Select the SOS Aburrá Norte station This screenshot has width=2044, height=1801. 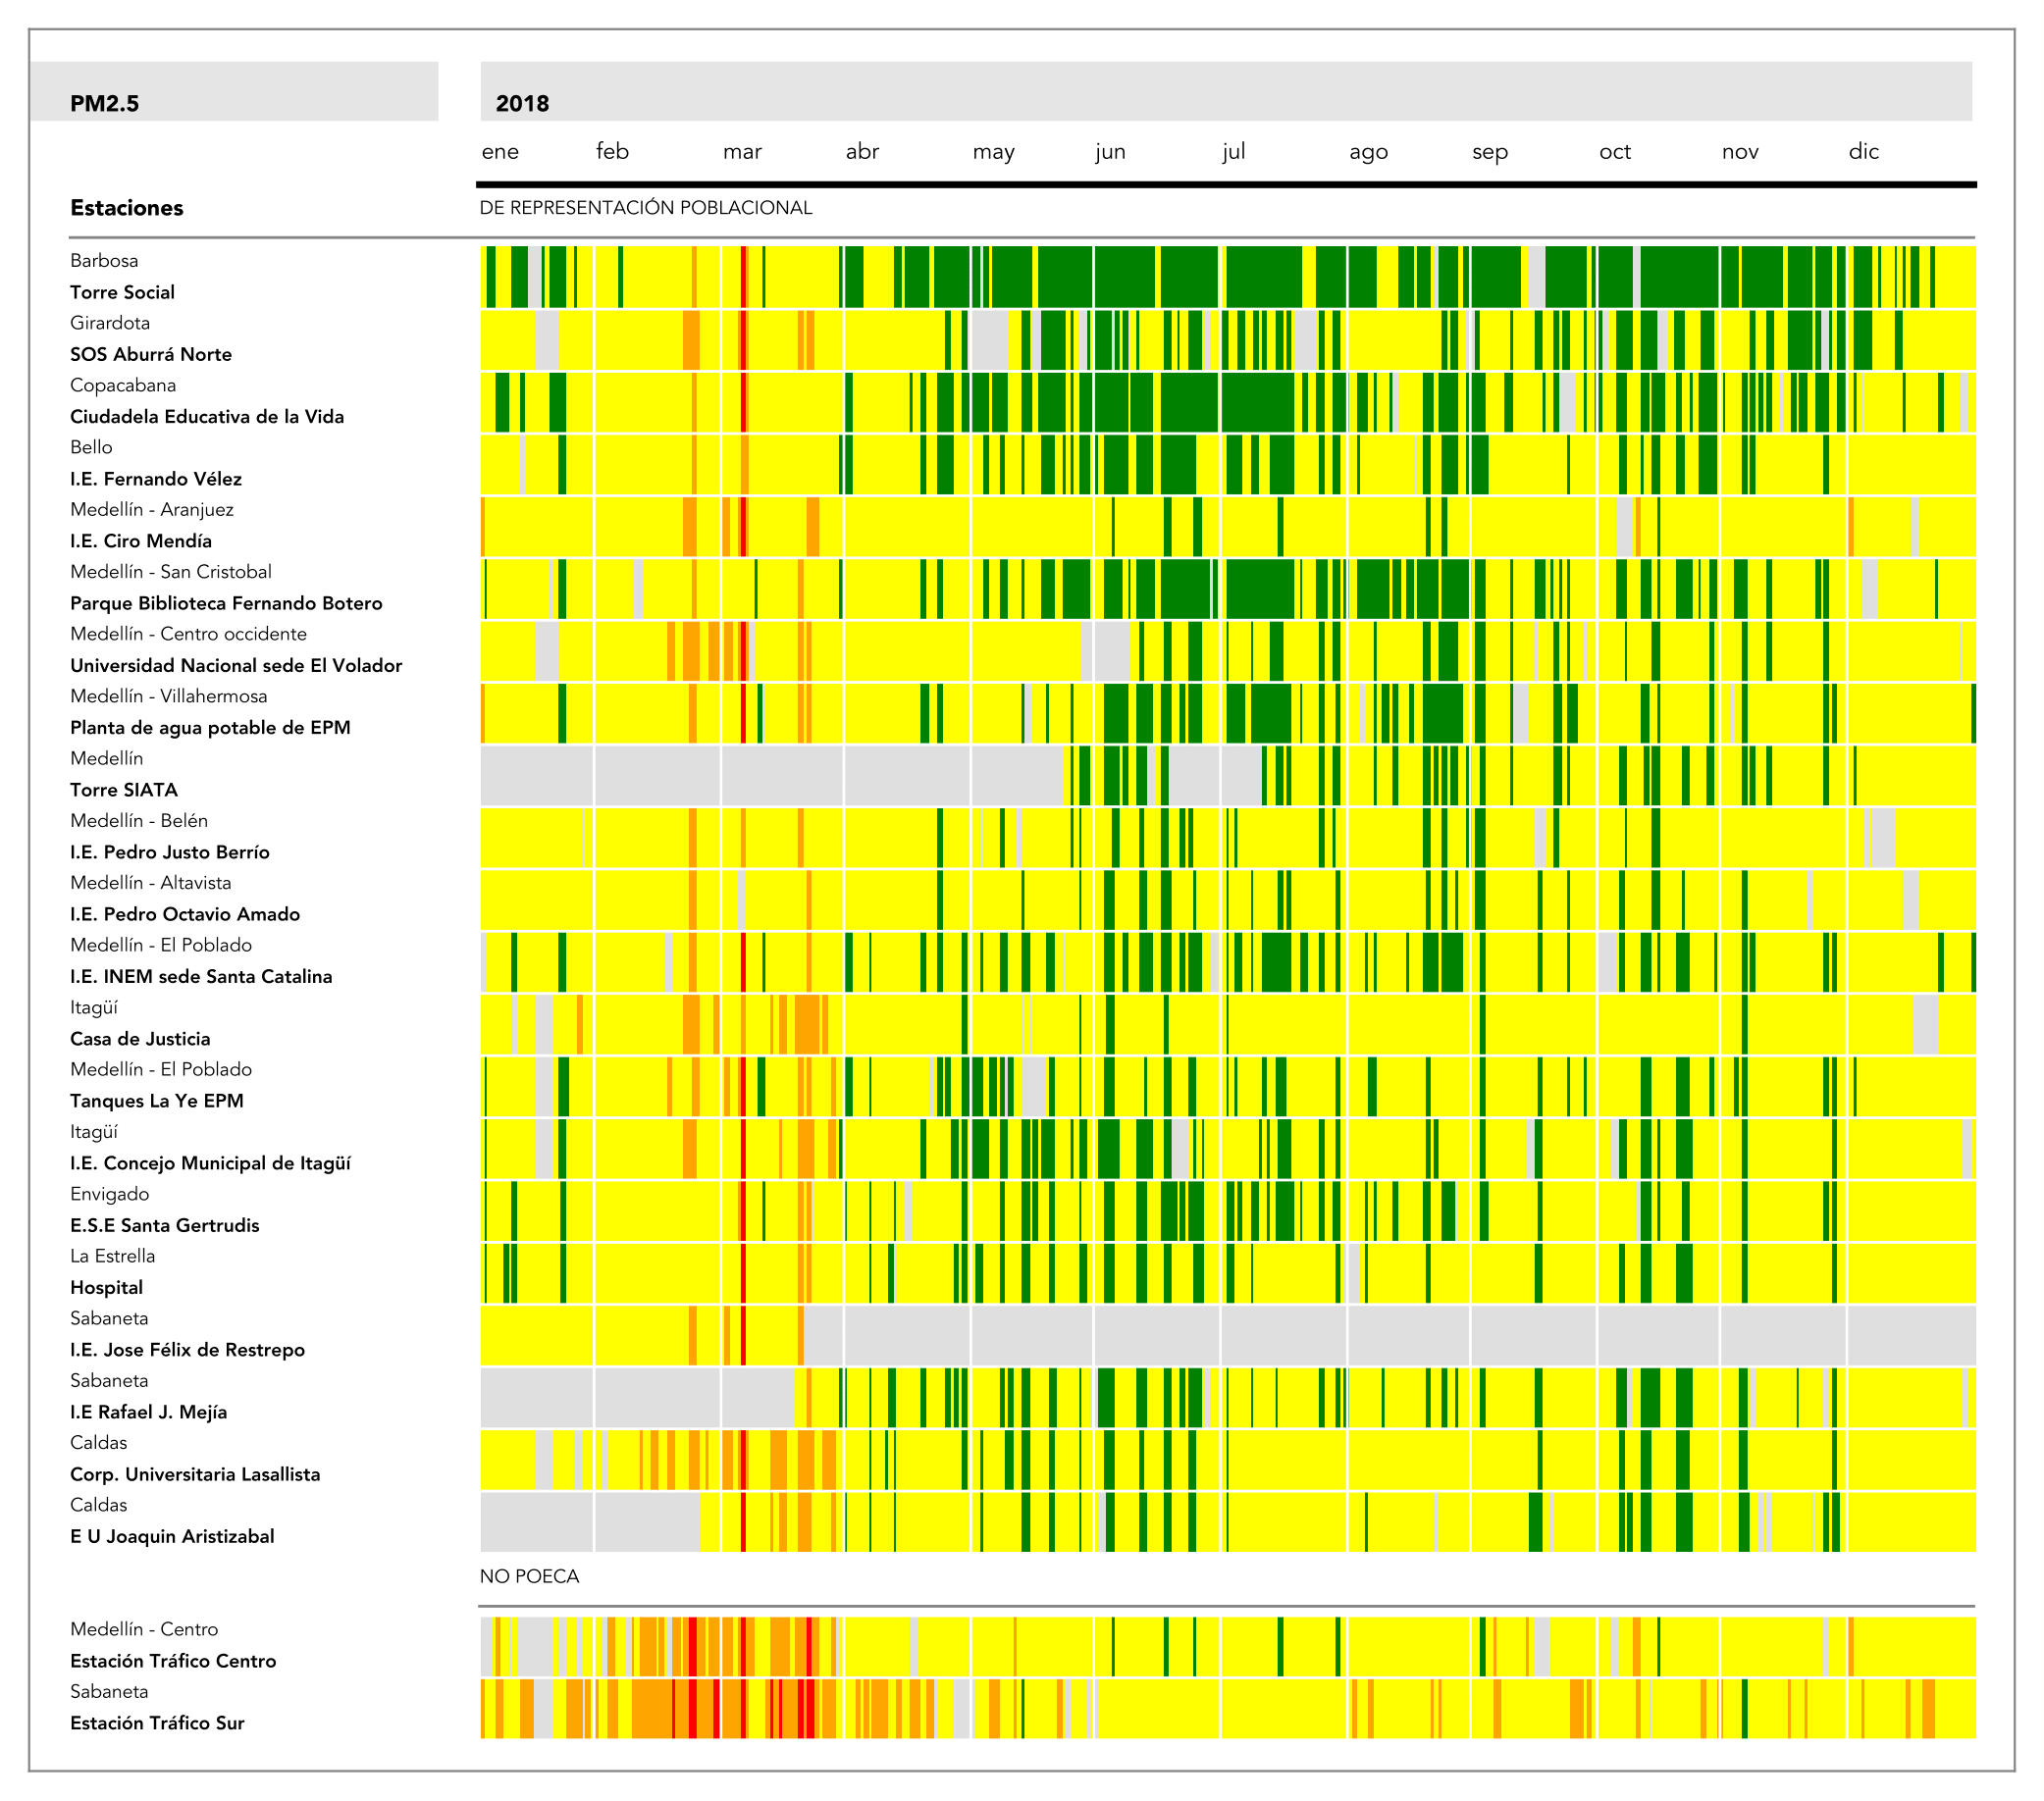coord(151,354)
